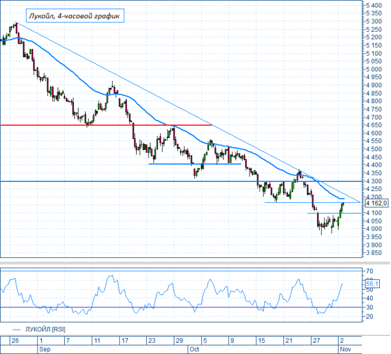Select the descending blue trend line
Viewport: 391px width, 354px height.
click(187, 112)
